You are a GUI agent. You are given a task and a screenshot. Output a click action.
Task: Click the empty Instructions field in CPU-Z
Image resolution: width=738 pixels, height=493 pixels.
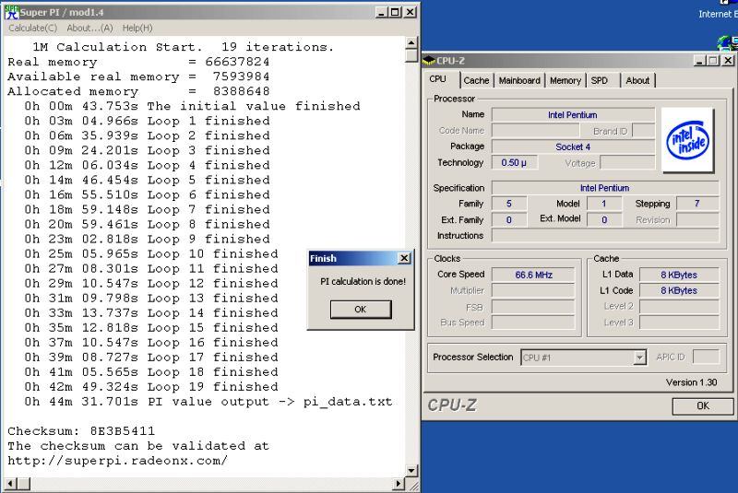pos(605,236)
